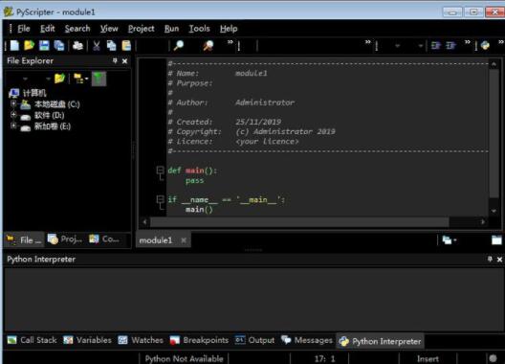Screen dimensions: 505x364
Task: Close the File Explorer panel
Action: [x=124, y=61]
